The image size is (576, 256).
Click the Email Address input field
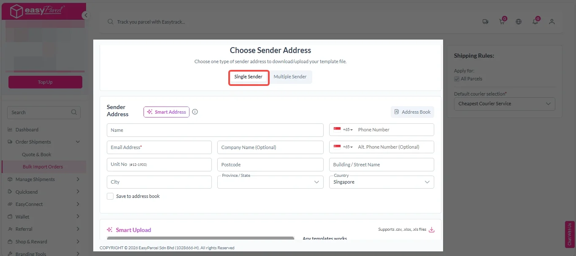click(159, 147)
